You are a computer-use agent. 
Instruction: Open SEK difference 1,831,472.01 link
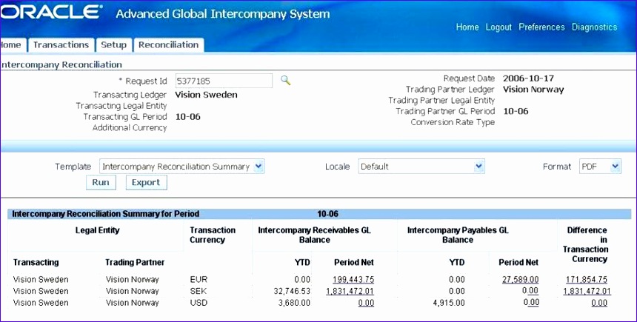click(x=587, y=291)
